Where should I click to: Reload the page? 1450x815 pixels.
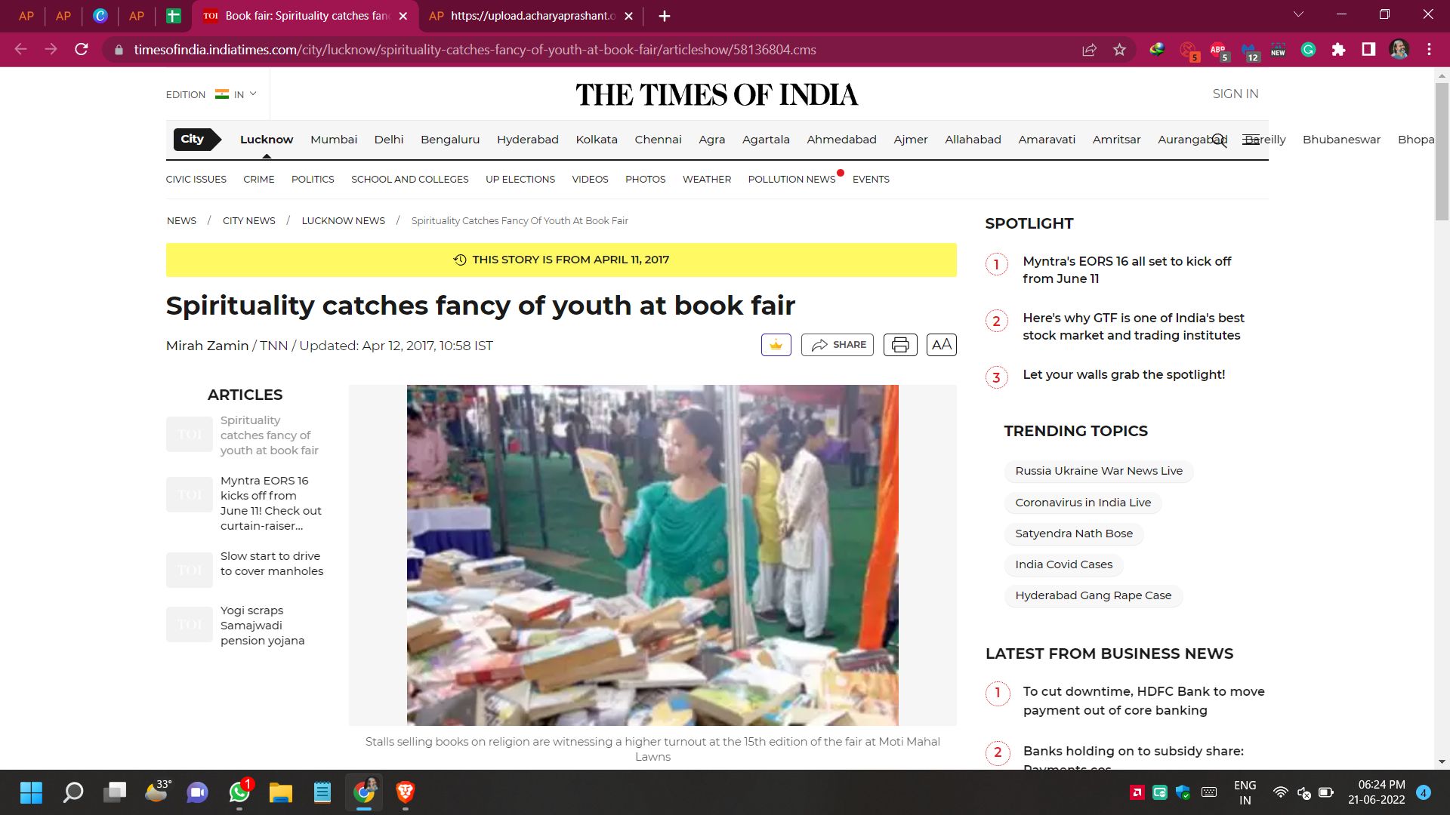[x=82, y=50]
